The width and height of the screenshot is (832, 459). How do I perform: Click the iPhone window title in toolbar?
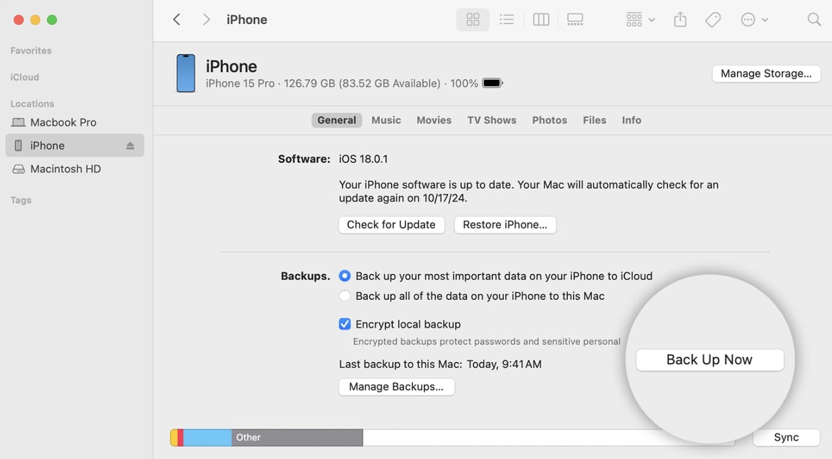coord(247,19)
